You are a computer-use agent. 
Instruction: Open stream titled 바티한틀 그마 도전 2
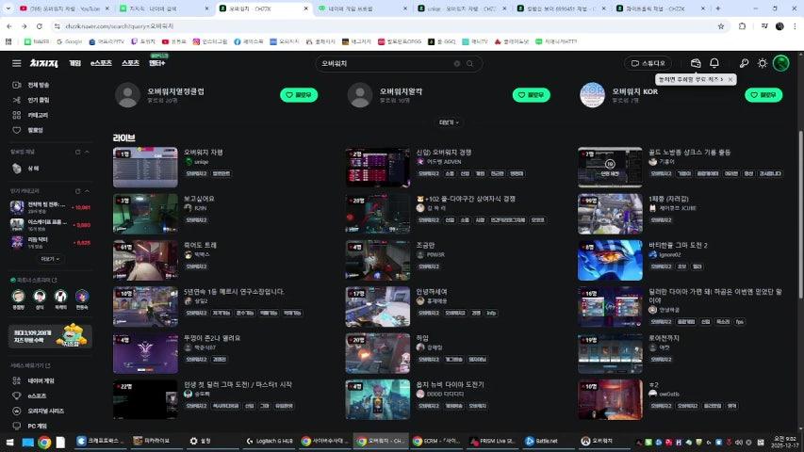tap(678, 245)
